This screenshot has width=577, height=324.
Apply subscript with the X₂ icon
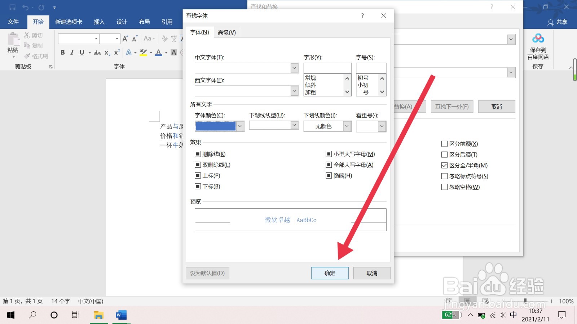point(107,53)
